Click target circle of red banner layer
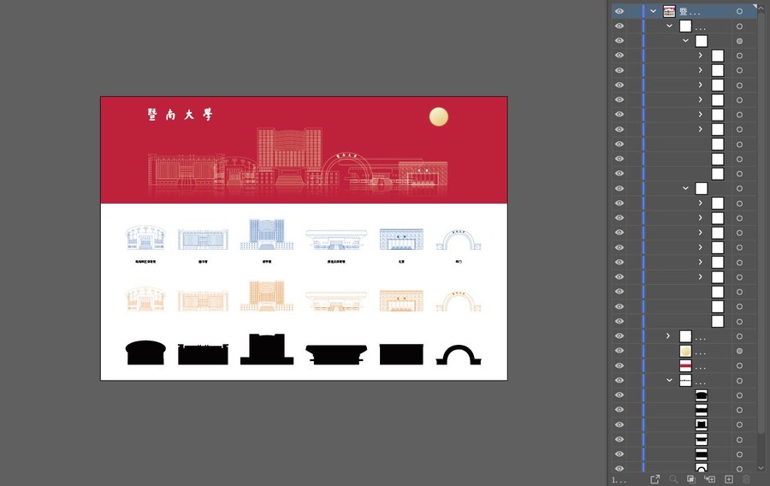Viewport: 770px width, 486px height. click(x=739, y=365)
